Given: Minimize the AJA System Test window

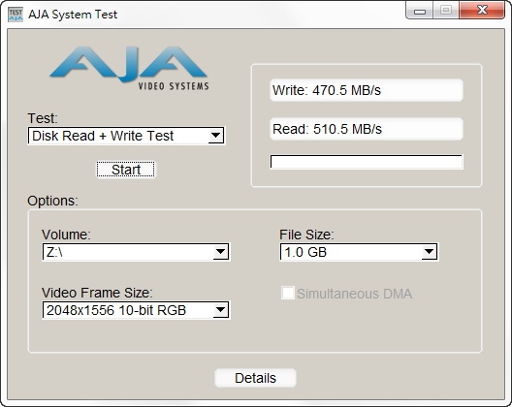Looking at the screenshot, I should point(419,11).
